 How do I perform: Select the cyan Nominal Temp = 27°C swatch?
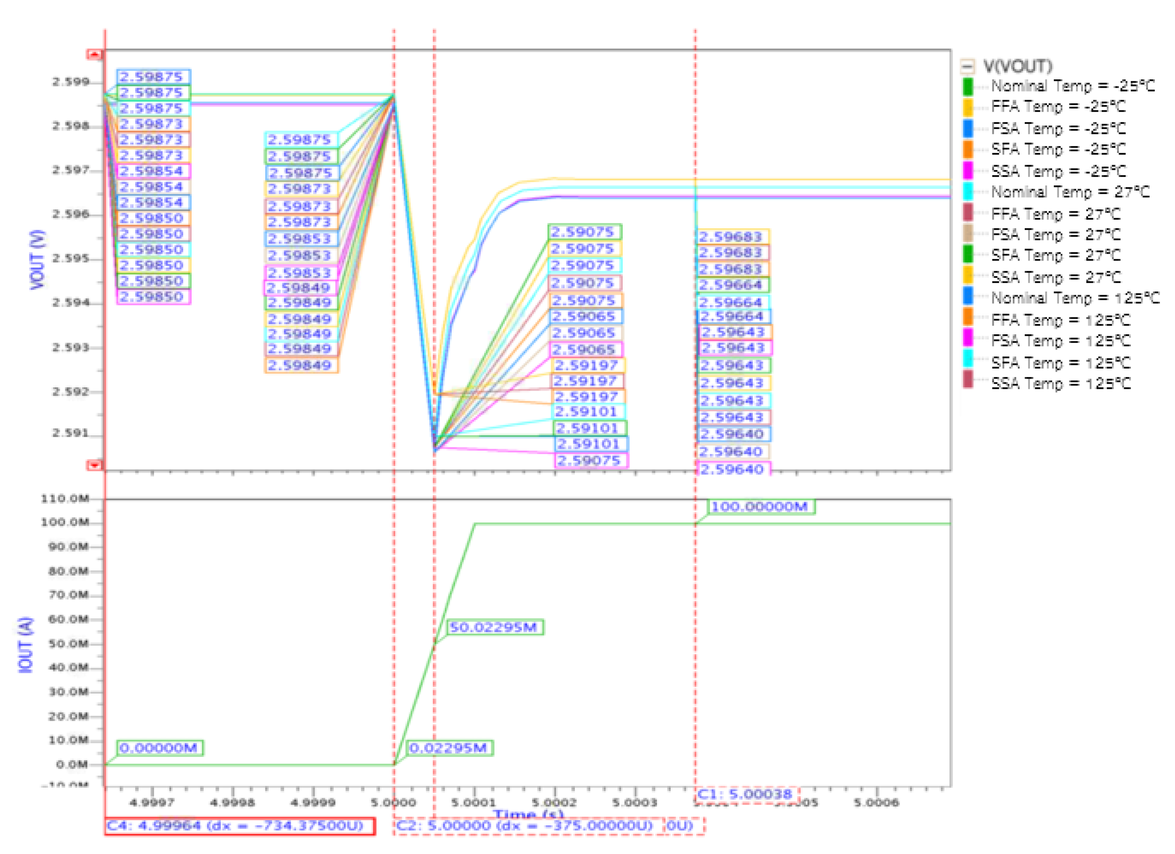point(967,192)
